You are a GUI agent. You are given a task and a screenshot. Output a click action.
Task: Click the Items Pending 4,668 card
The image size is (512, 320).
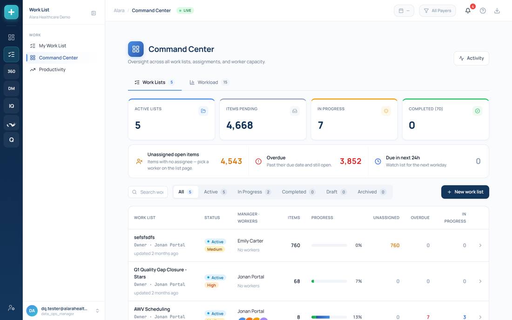pos(263,120)
